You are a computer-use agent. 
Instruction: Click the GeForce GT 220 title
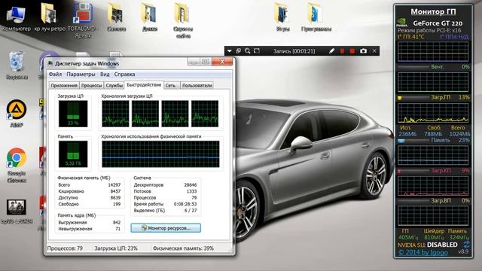point(438,23)
